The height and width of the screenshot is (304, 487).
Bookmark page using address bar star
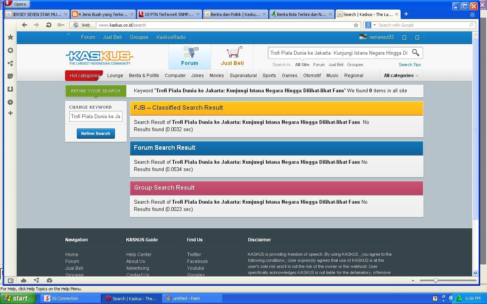point(356,25)
